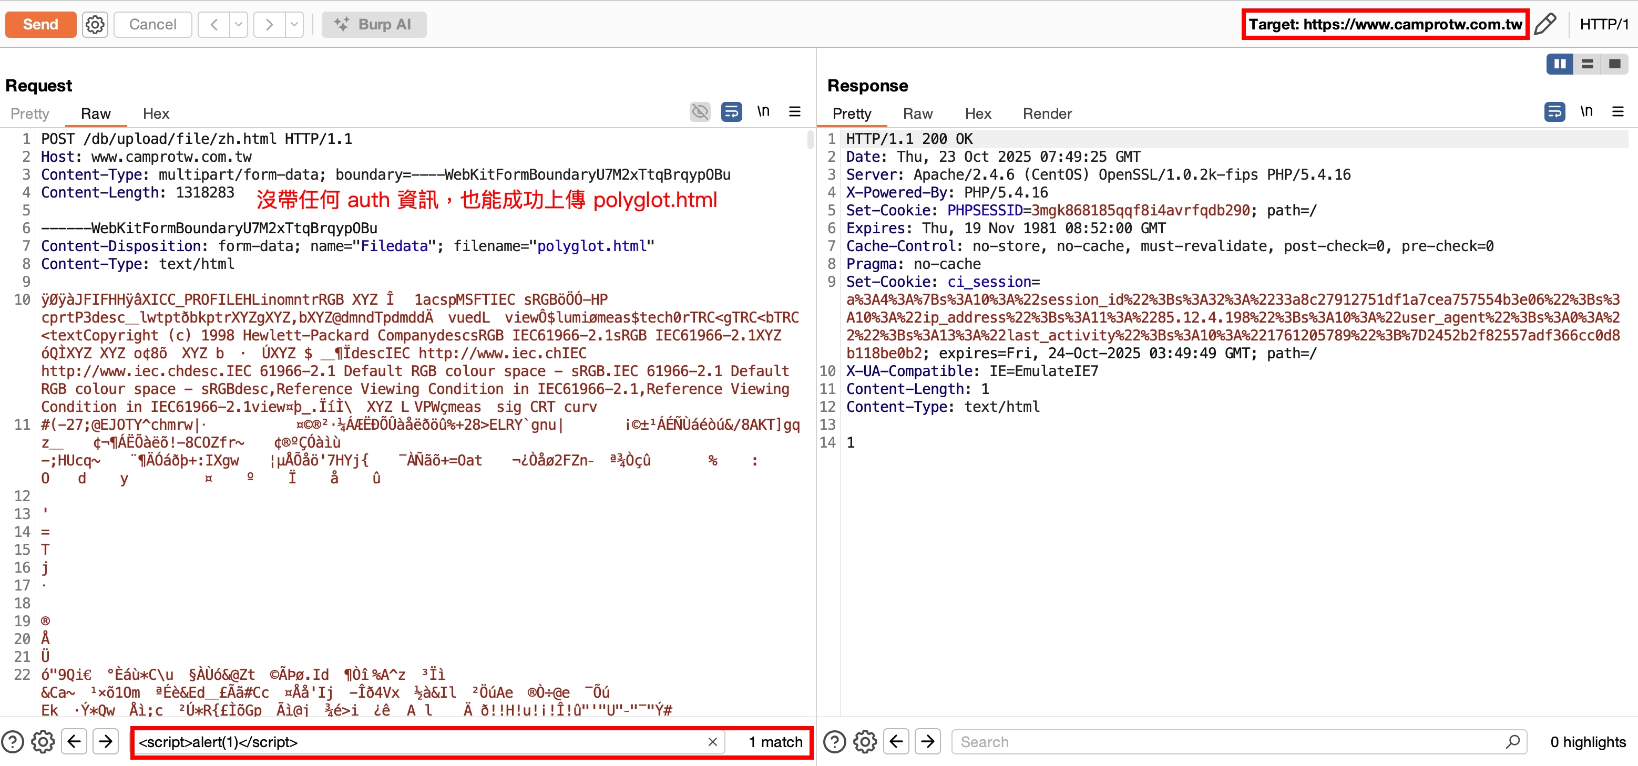Switch layout to combined tabbed view
Viewport: 1638px width, 766px height.
click(1614, 64)
